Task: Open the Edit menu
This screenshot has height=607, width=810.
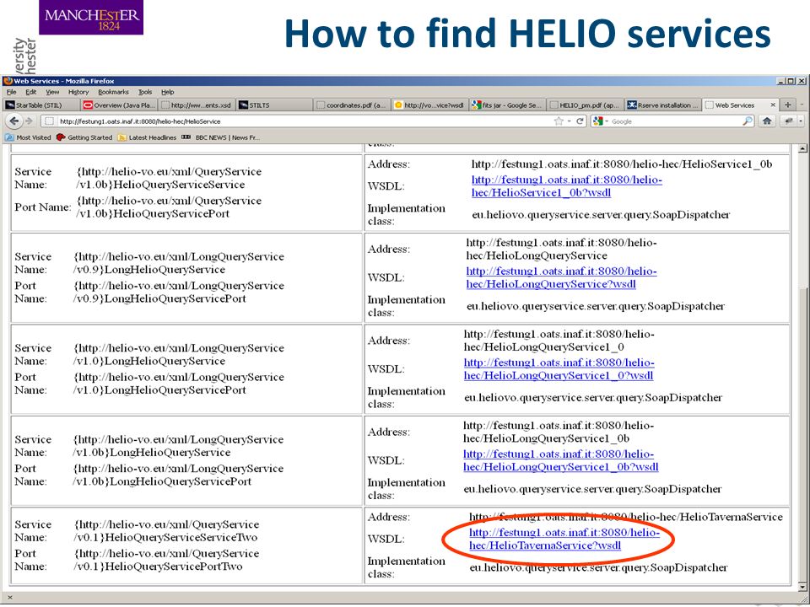Action: (31, 92)
